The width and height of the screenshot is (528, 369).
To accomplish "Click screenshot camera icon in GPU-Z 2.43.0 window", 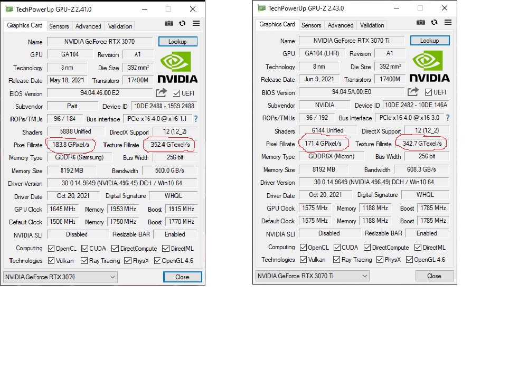I will click(x=421, y=22).
